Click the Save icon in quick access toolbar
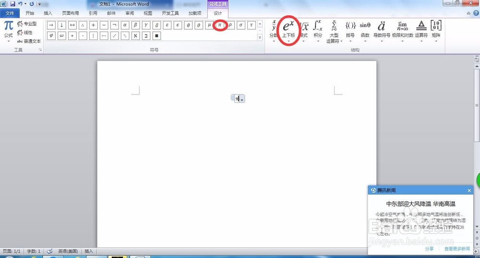The width and height of the screenshot is (480, 258). [x=12, y=4]
